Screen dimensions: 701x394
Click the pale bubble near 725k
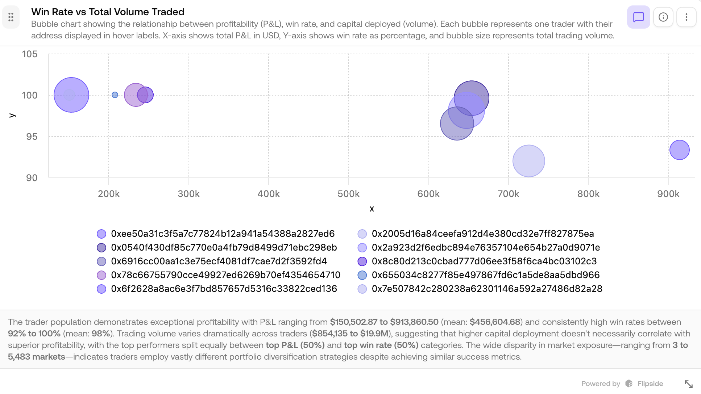tap(529, 162)
